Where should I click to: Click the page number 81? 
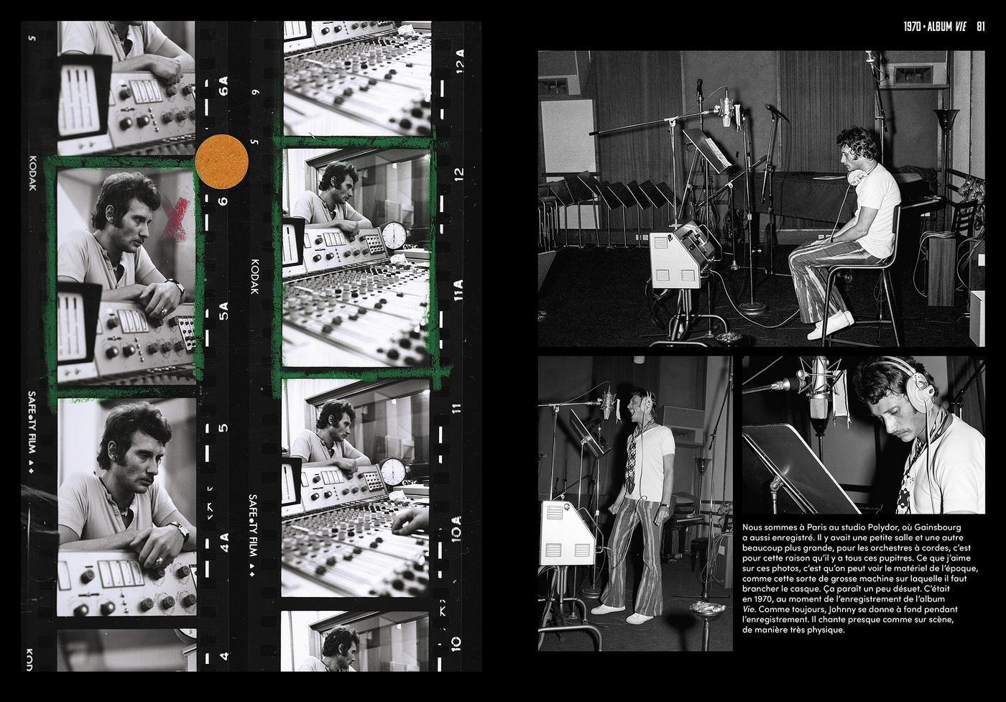980,27
